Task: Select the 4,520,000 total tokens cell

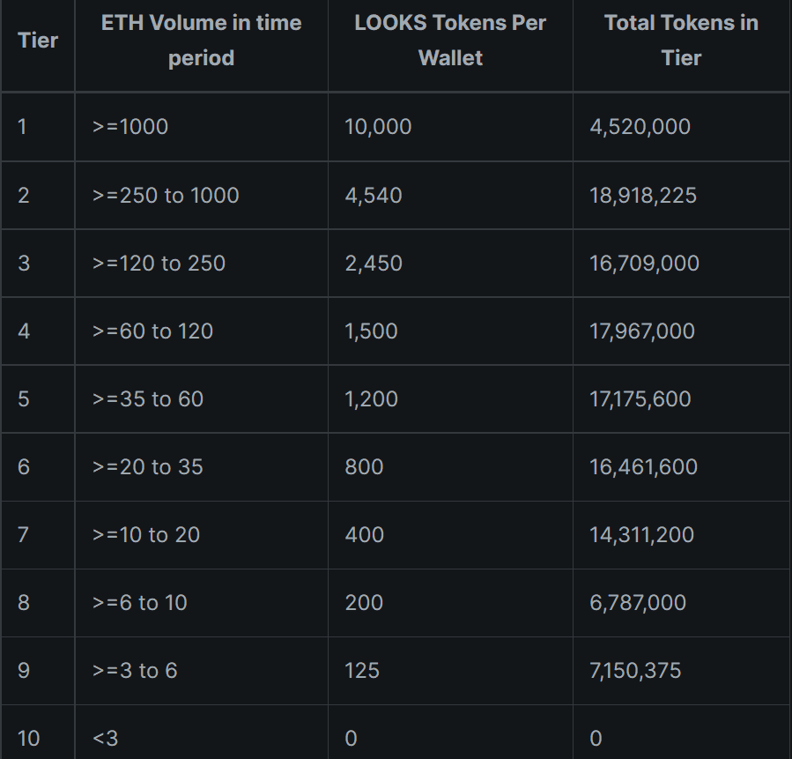Action: click(640, 127)
